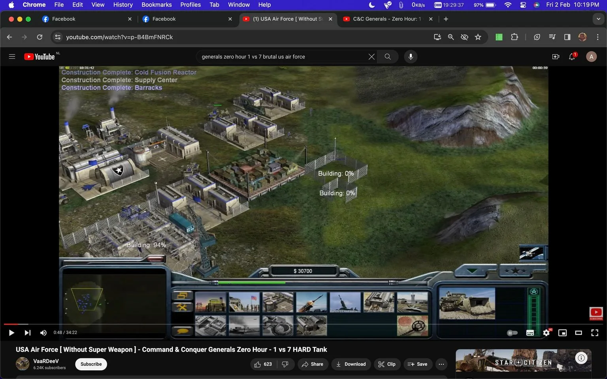Toggle the autoplay switch in player
The height and width of the screenshot is (379, 607).
coord(512,333)
